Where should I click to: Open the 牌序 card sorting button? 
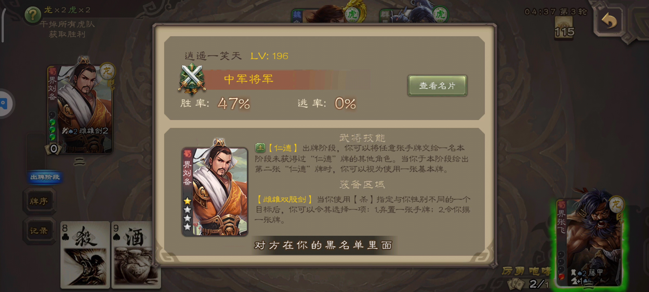pyautogui.click(x=39, y=201)
